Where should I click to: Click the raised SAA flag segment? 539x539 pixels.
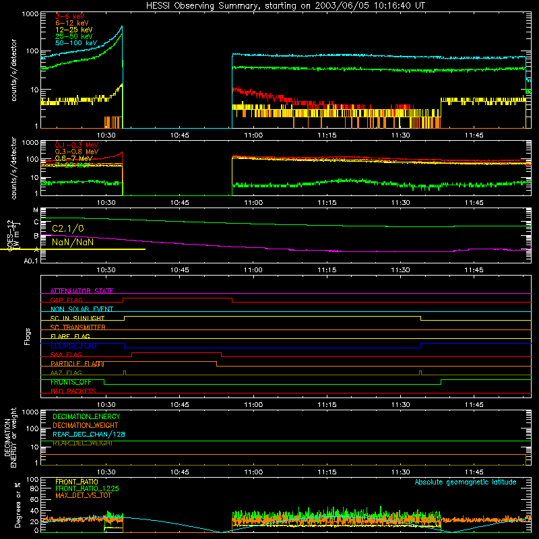177,352
